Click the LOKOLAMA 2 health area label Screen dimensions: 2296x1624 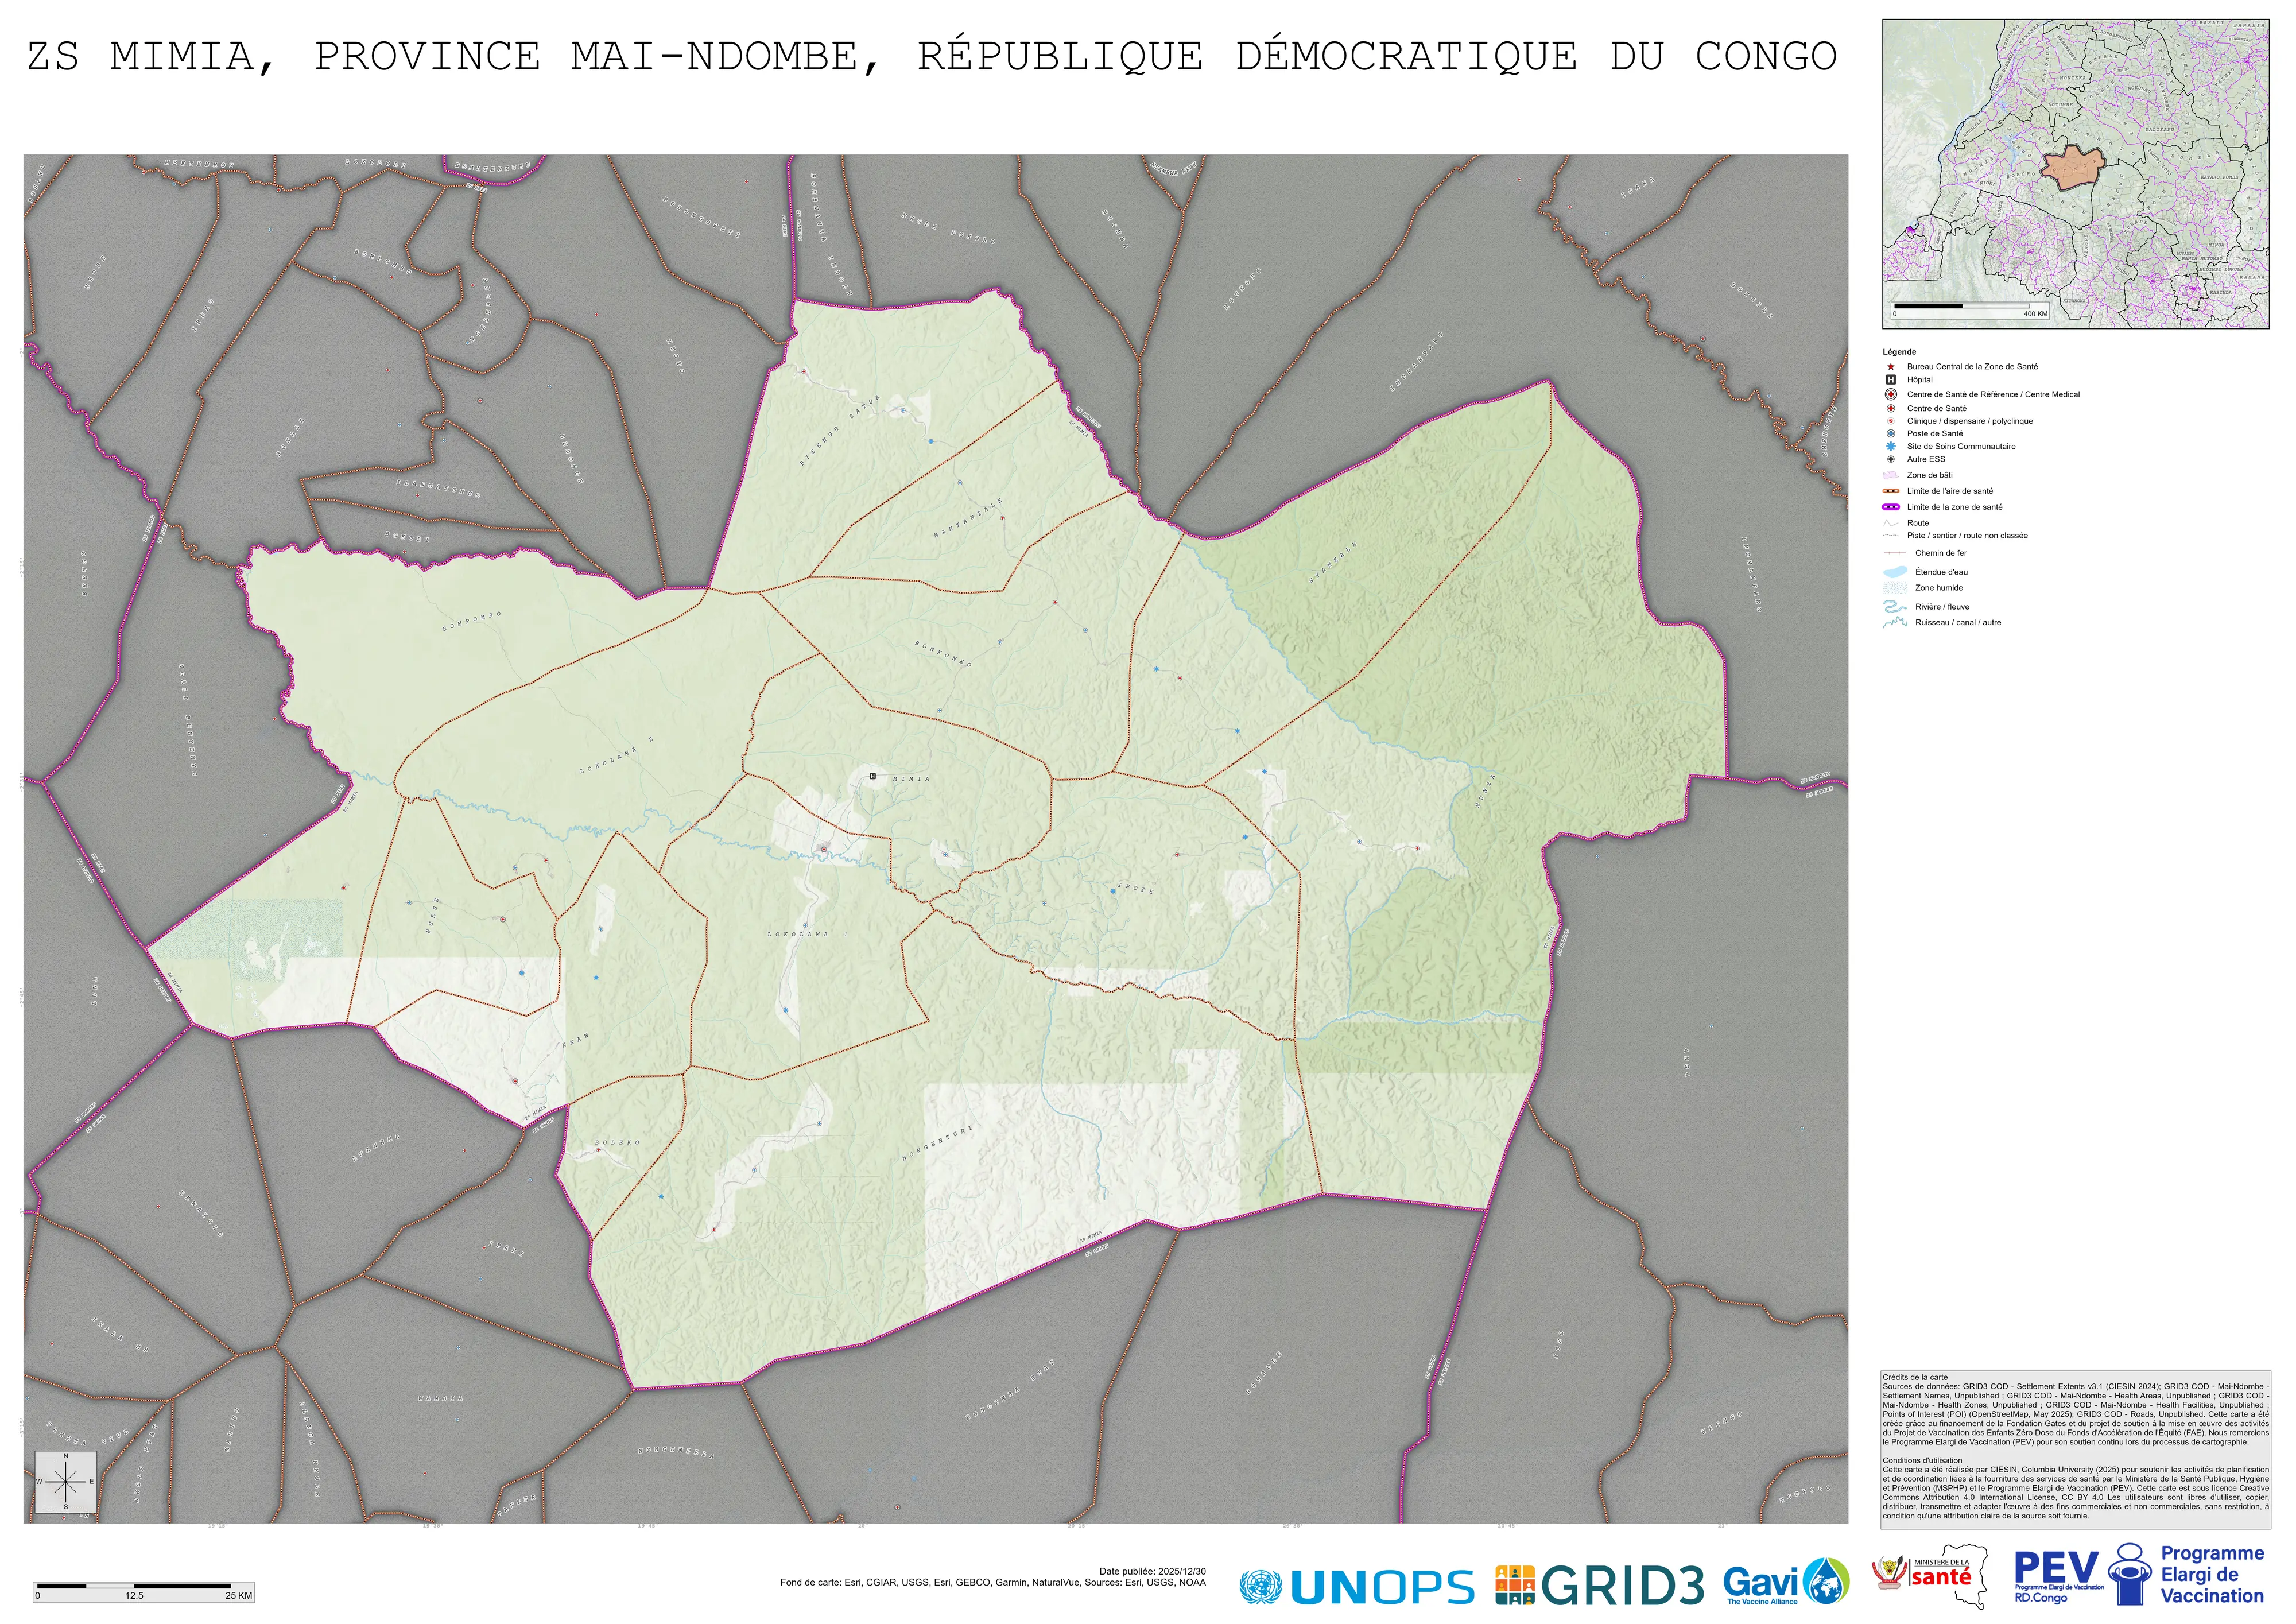(616, 755)
